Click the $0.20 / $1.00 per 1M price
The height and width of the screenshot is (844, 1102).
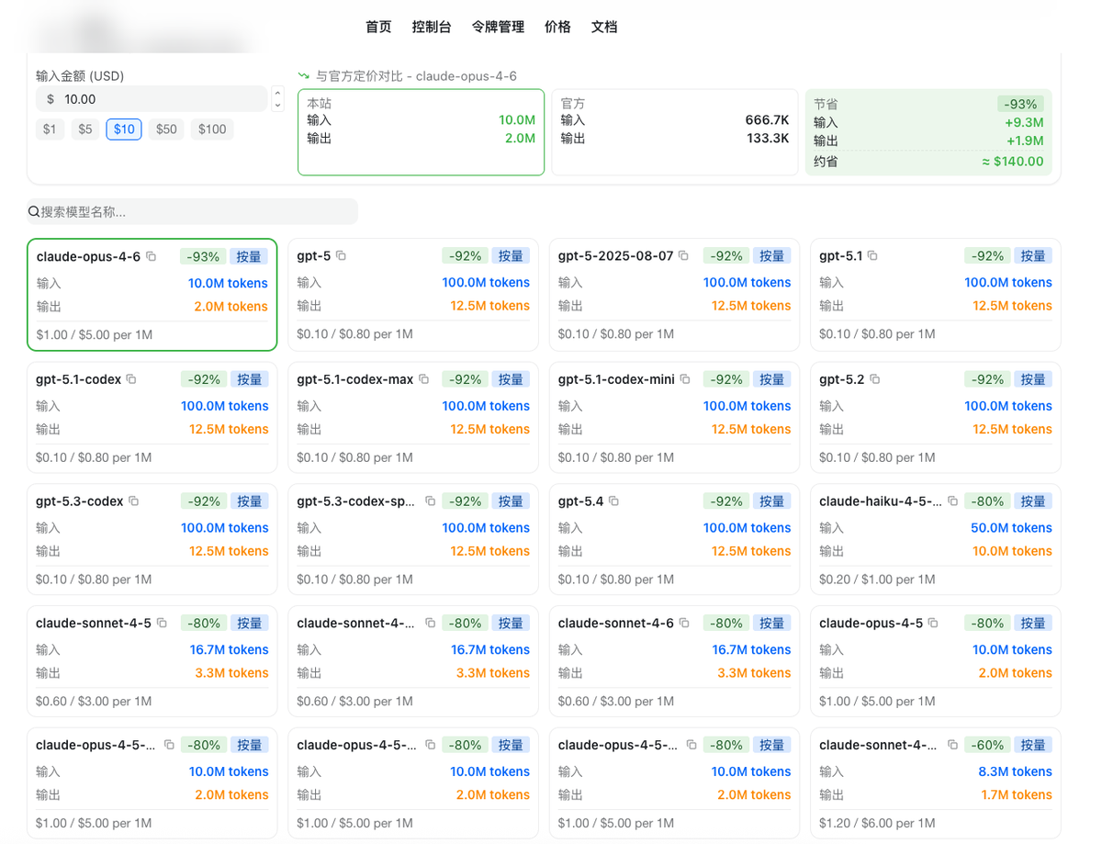[877, 580]
